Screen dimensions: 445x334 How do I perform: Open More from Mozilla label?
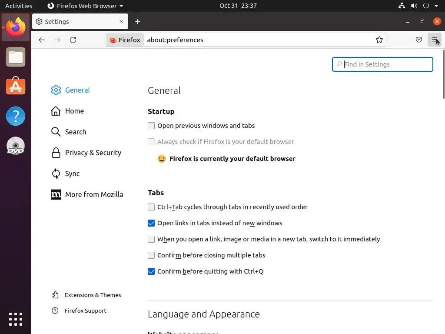[x=94, y=194]
